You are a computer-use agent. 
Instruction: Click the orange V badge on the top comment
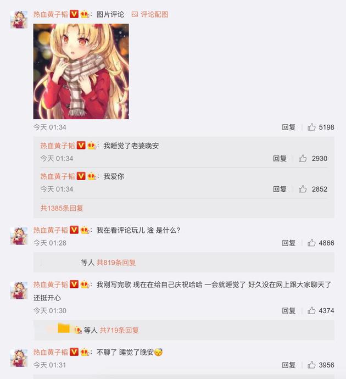(74, 14)
